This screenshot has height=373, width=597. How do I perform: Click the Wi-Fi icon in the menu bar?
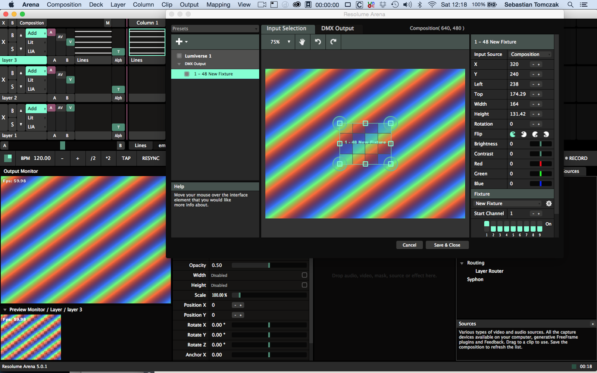[432, 4]
